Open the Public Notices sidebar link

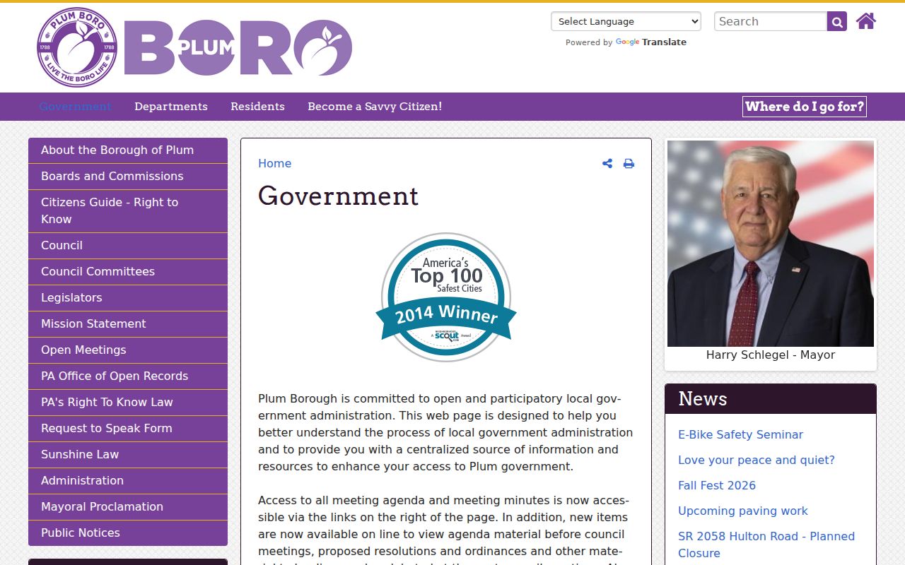point(128,533)
